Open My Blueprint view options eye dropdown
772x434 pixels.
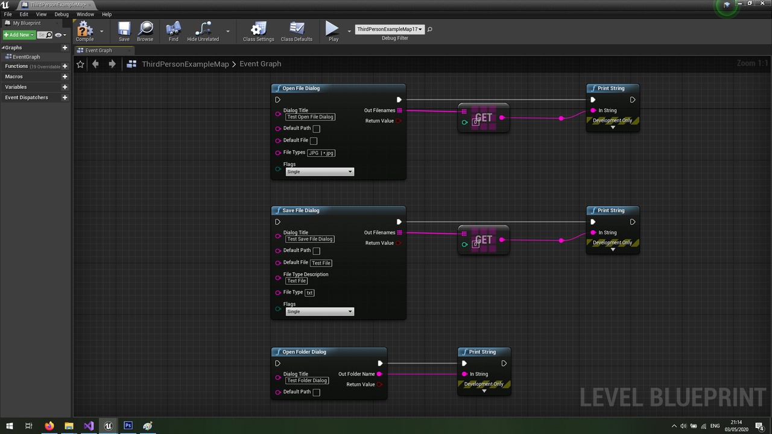pos(60,35)
